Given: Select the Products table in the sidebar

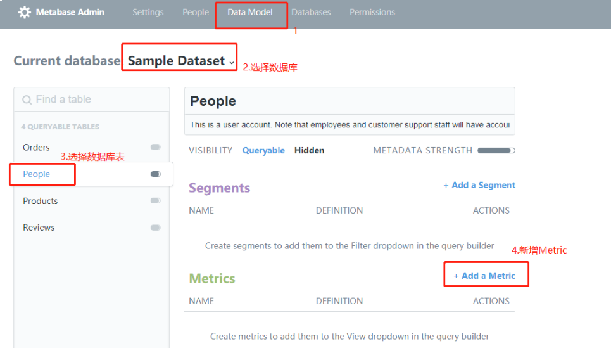Looking at the screenshot, I should point(41,201).
